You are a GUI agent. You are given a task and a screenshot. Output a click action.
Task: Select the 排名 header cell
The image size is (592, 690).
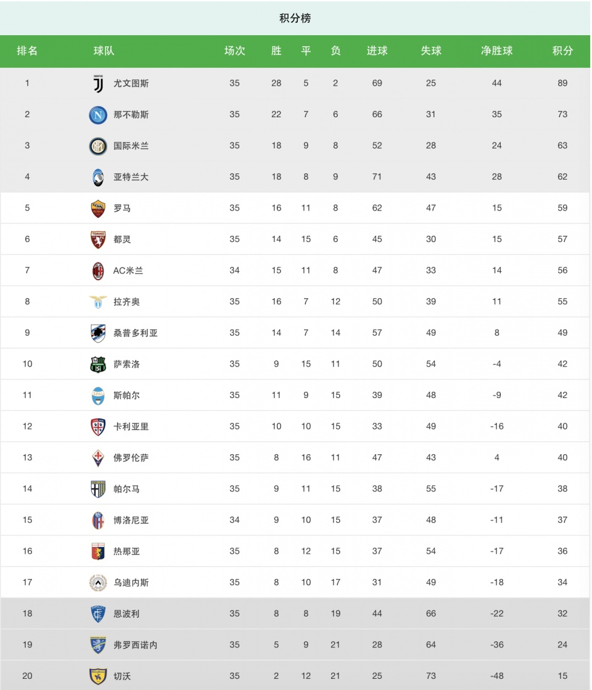click(27, 51)
